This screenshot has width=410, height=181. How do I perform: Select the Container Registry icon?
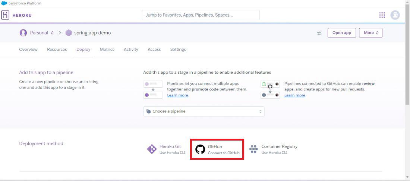click(253, 149)
